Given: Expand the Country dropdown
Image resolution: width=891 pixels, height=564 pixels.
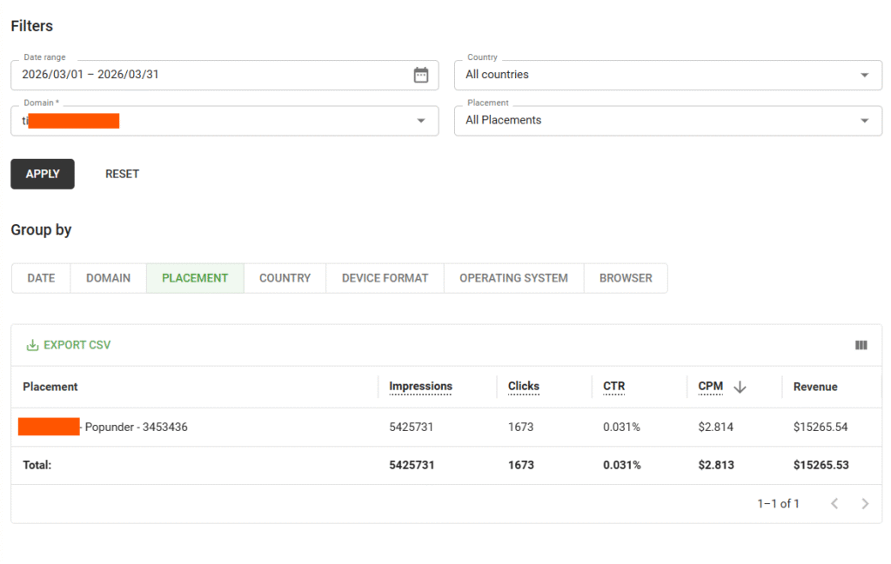Looking at the screenshot, I should (667, 75).
